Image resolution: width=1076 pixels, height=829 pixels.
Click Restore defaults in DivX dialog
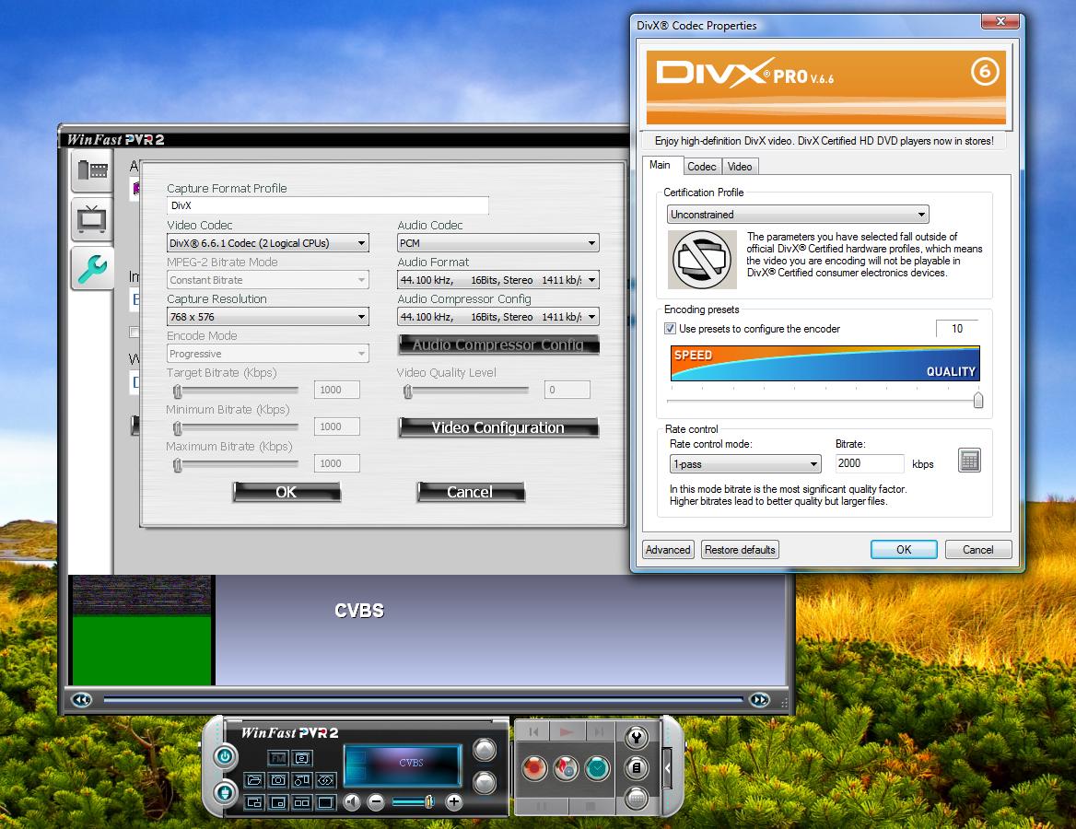tap(740, 550)
